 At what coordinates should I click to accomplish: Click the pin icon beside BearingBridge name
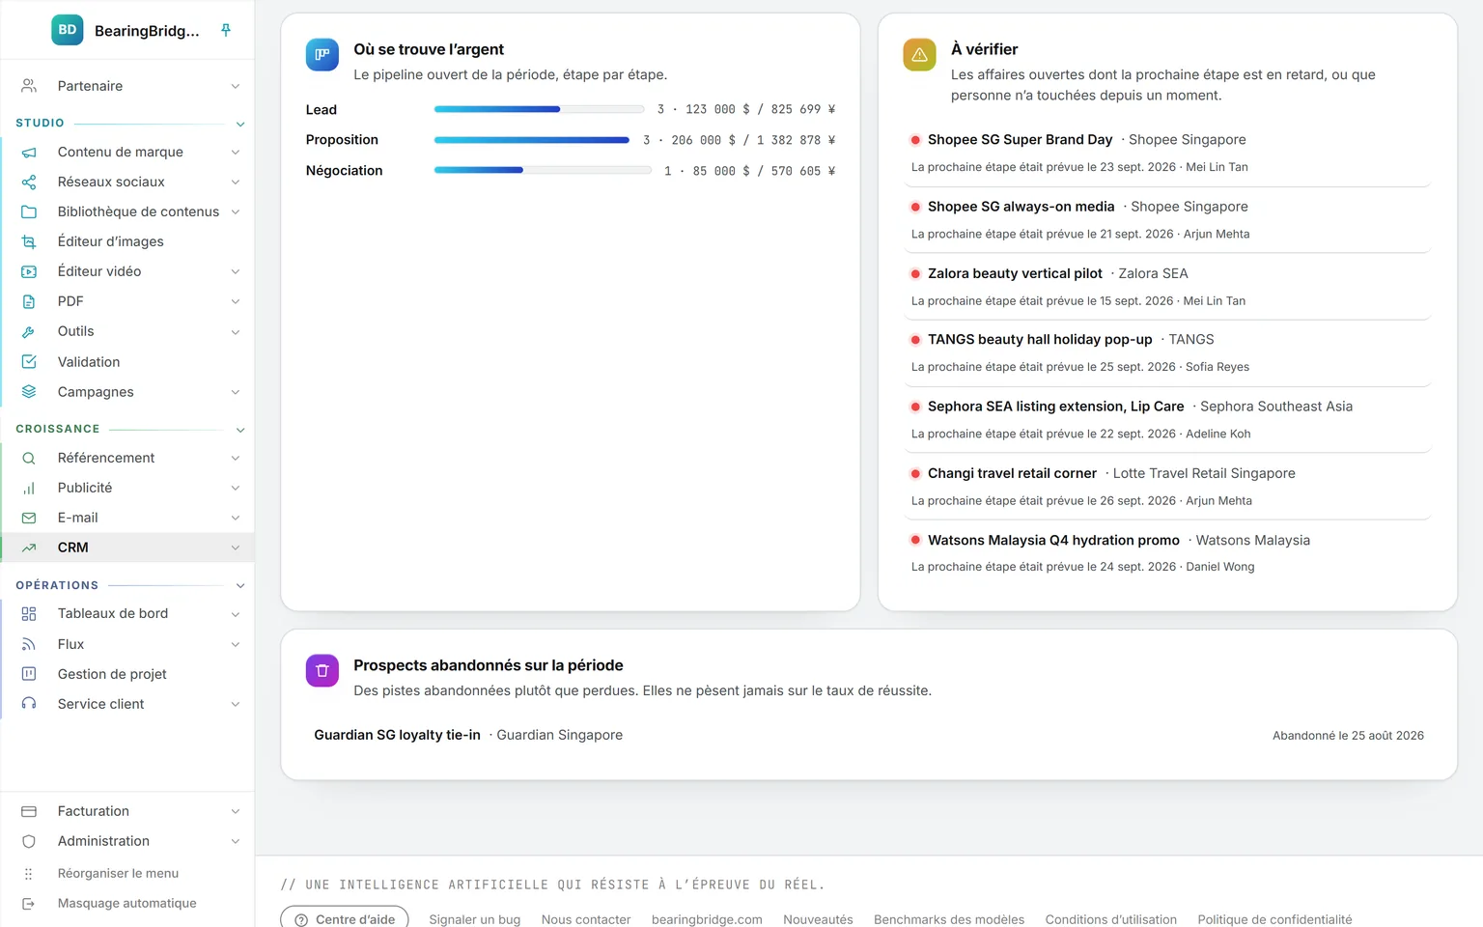(226, 30)
